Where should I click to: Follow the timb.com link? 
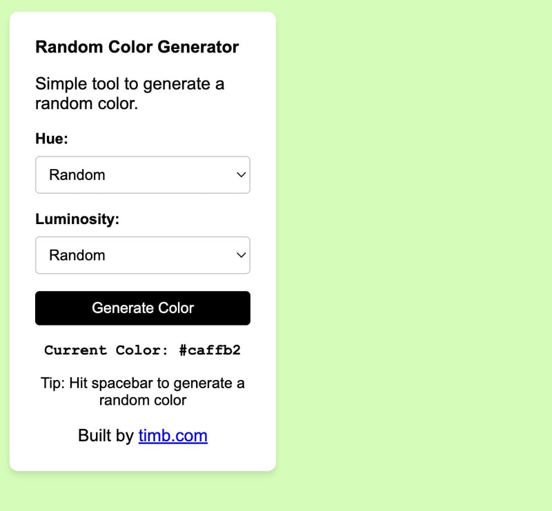click(x=172, y=436)
